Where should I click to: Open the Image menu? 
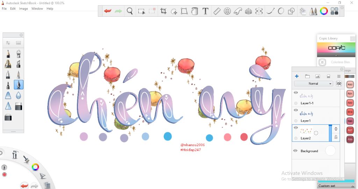click(23, 9)
